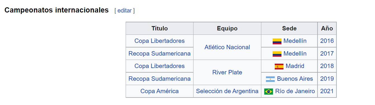This screenshot has height=105, width=375.
Task: Click the Colombian flag beside Medellín 2016
Action: coord(277,41)
